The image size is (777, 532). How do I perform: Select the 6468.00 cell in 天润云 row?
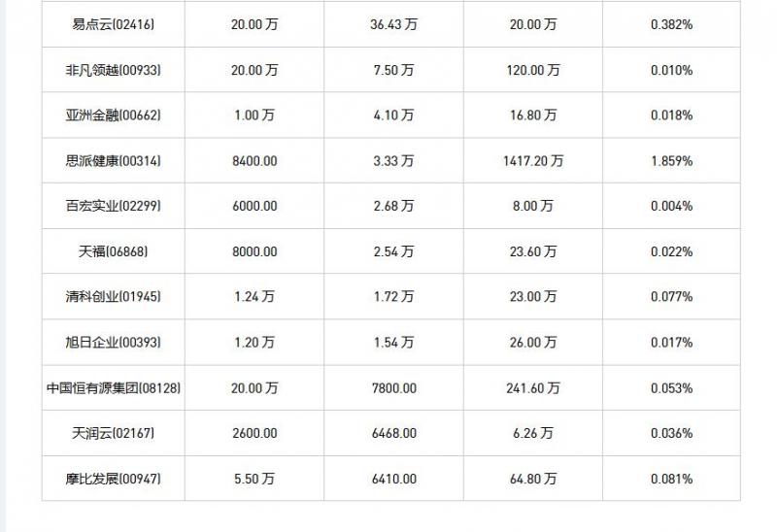coord(394,433)
